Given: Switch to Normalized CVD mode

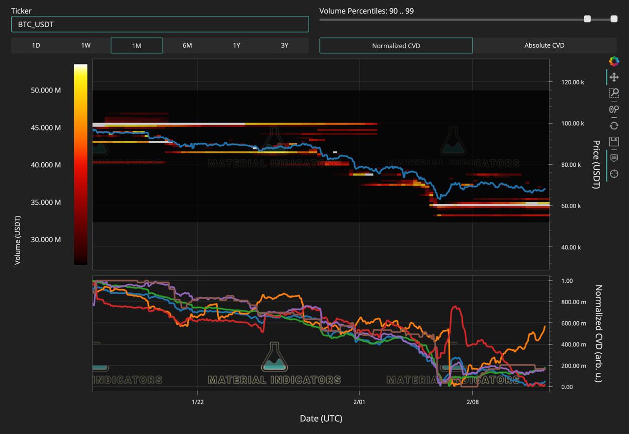Looking at the screenshot, I should [x=396, y=45].
